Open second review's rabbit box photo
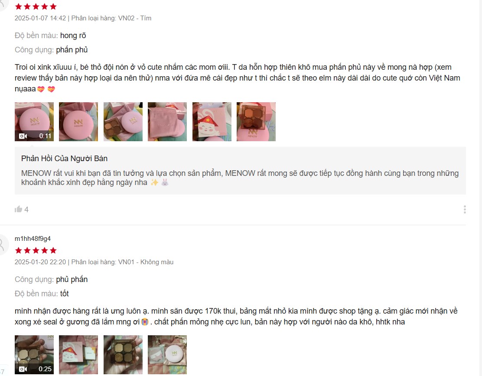Screen dimensions: 482x376 click(x=78, y=355)
